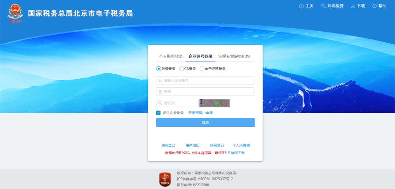Click the user icon in the account field

[160, 80]
